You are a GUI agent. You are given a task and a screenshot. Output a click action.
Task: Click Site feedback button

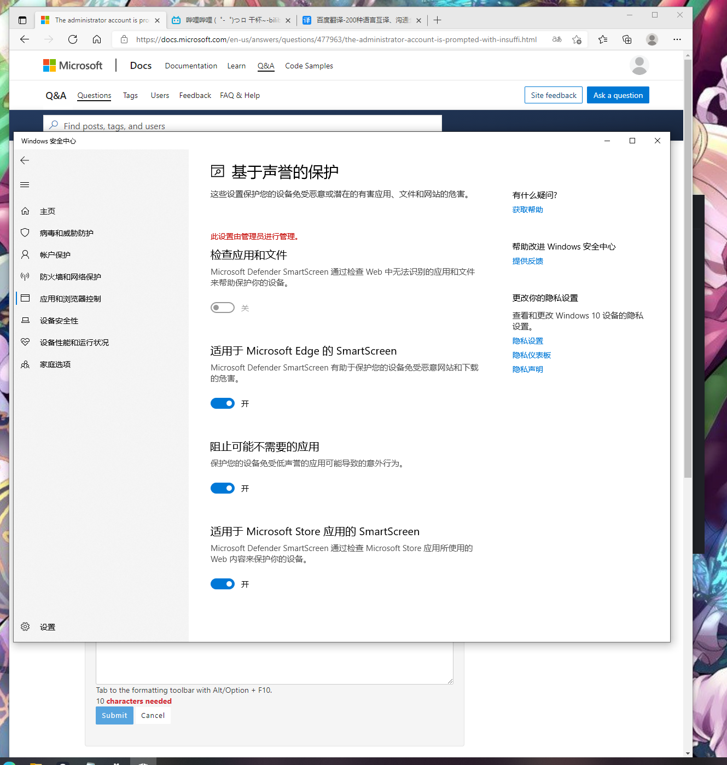(554, 95)
